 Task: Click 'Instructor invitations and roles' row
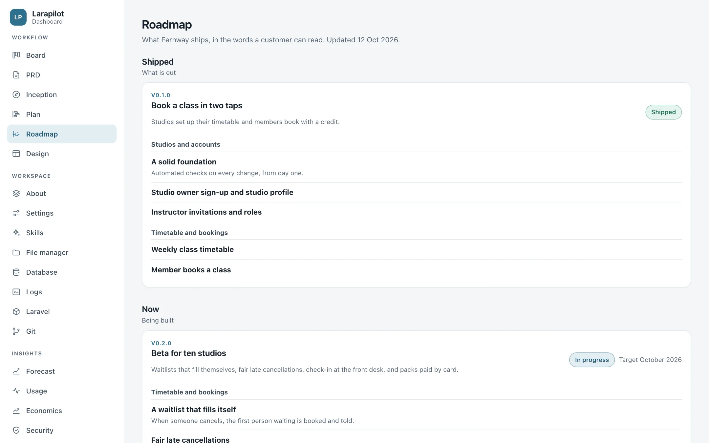417,212
